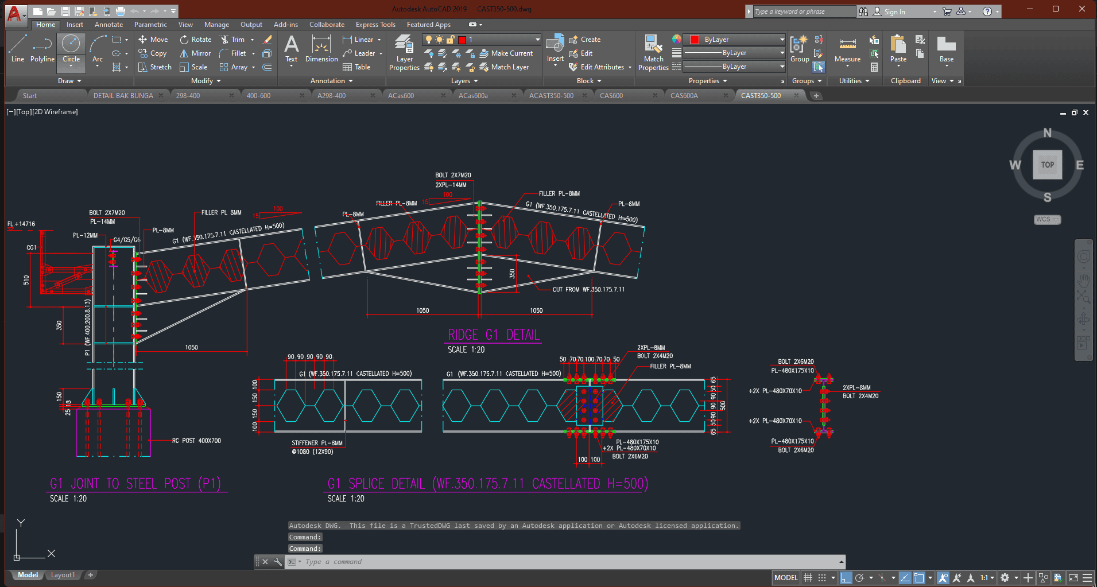1097x587 pixels.
Task: Expand the object color ByLayer dropdown
Action: (x=782, y=40)
